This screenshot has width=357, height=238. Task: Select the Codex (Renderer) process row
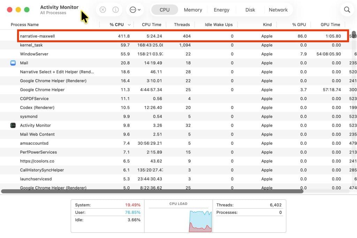pyautogui.click(x=178, y=107)
